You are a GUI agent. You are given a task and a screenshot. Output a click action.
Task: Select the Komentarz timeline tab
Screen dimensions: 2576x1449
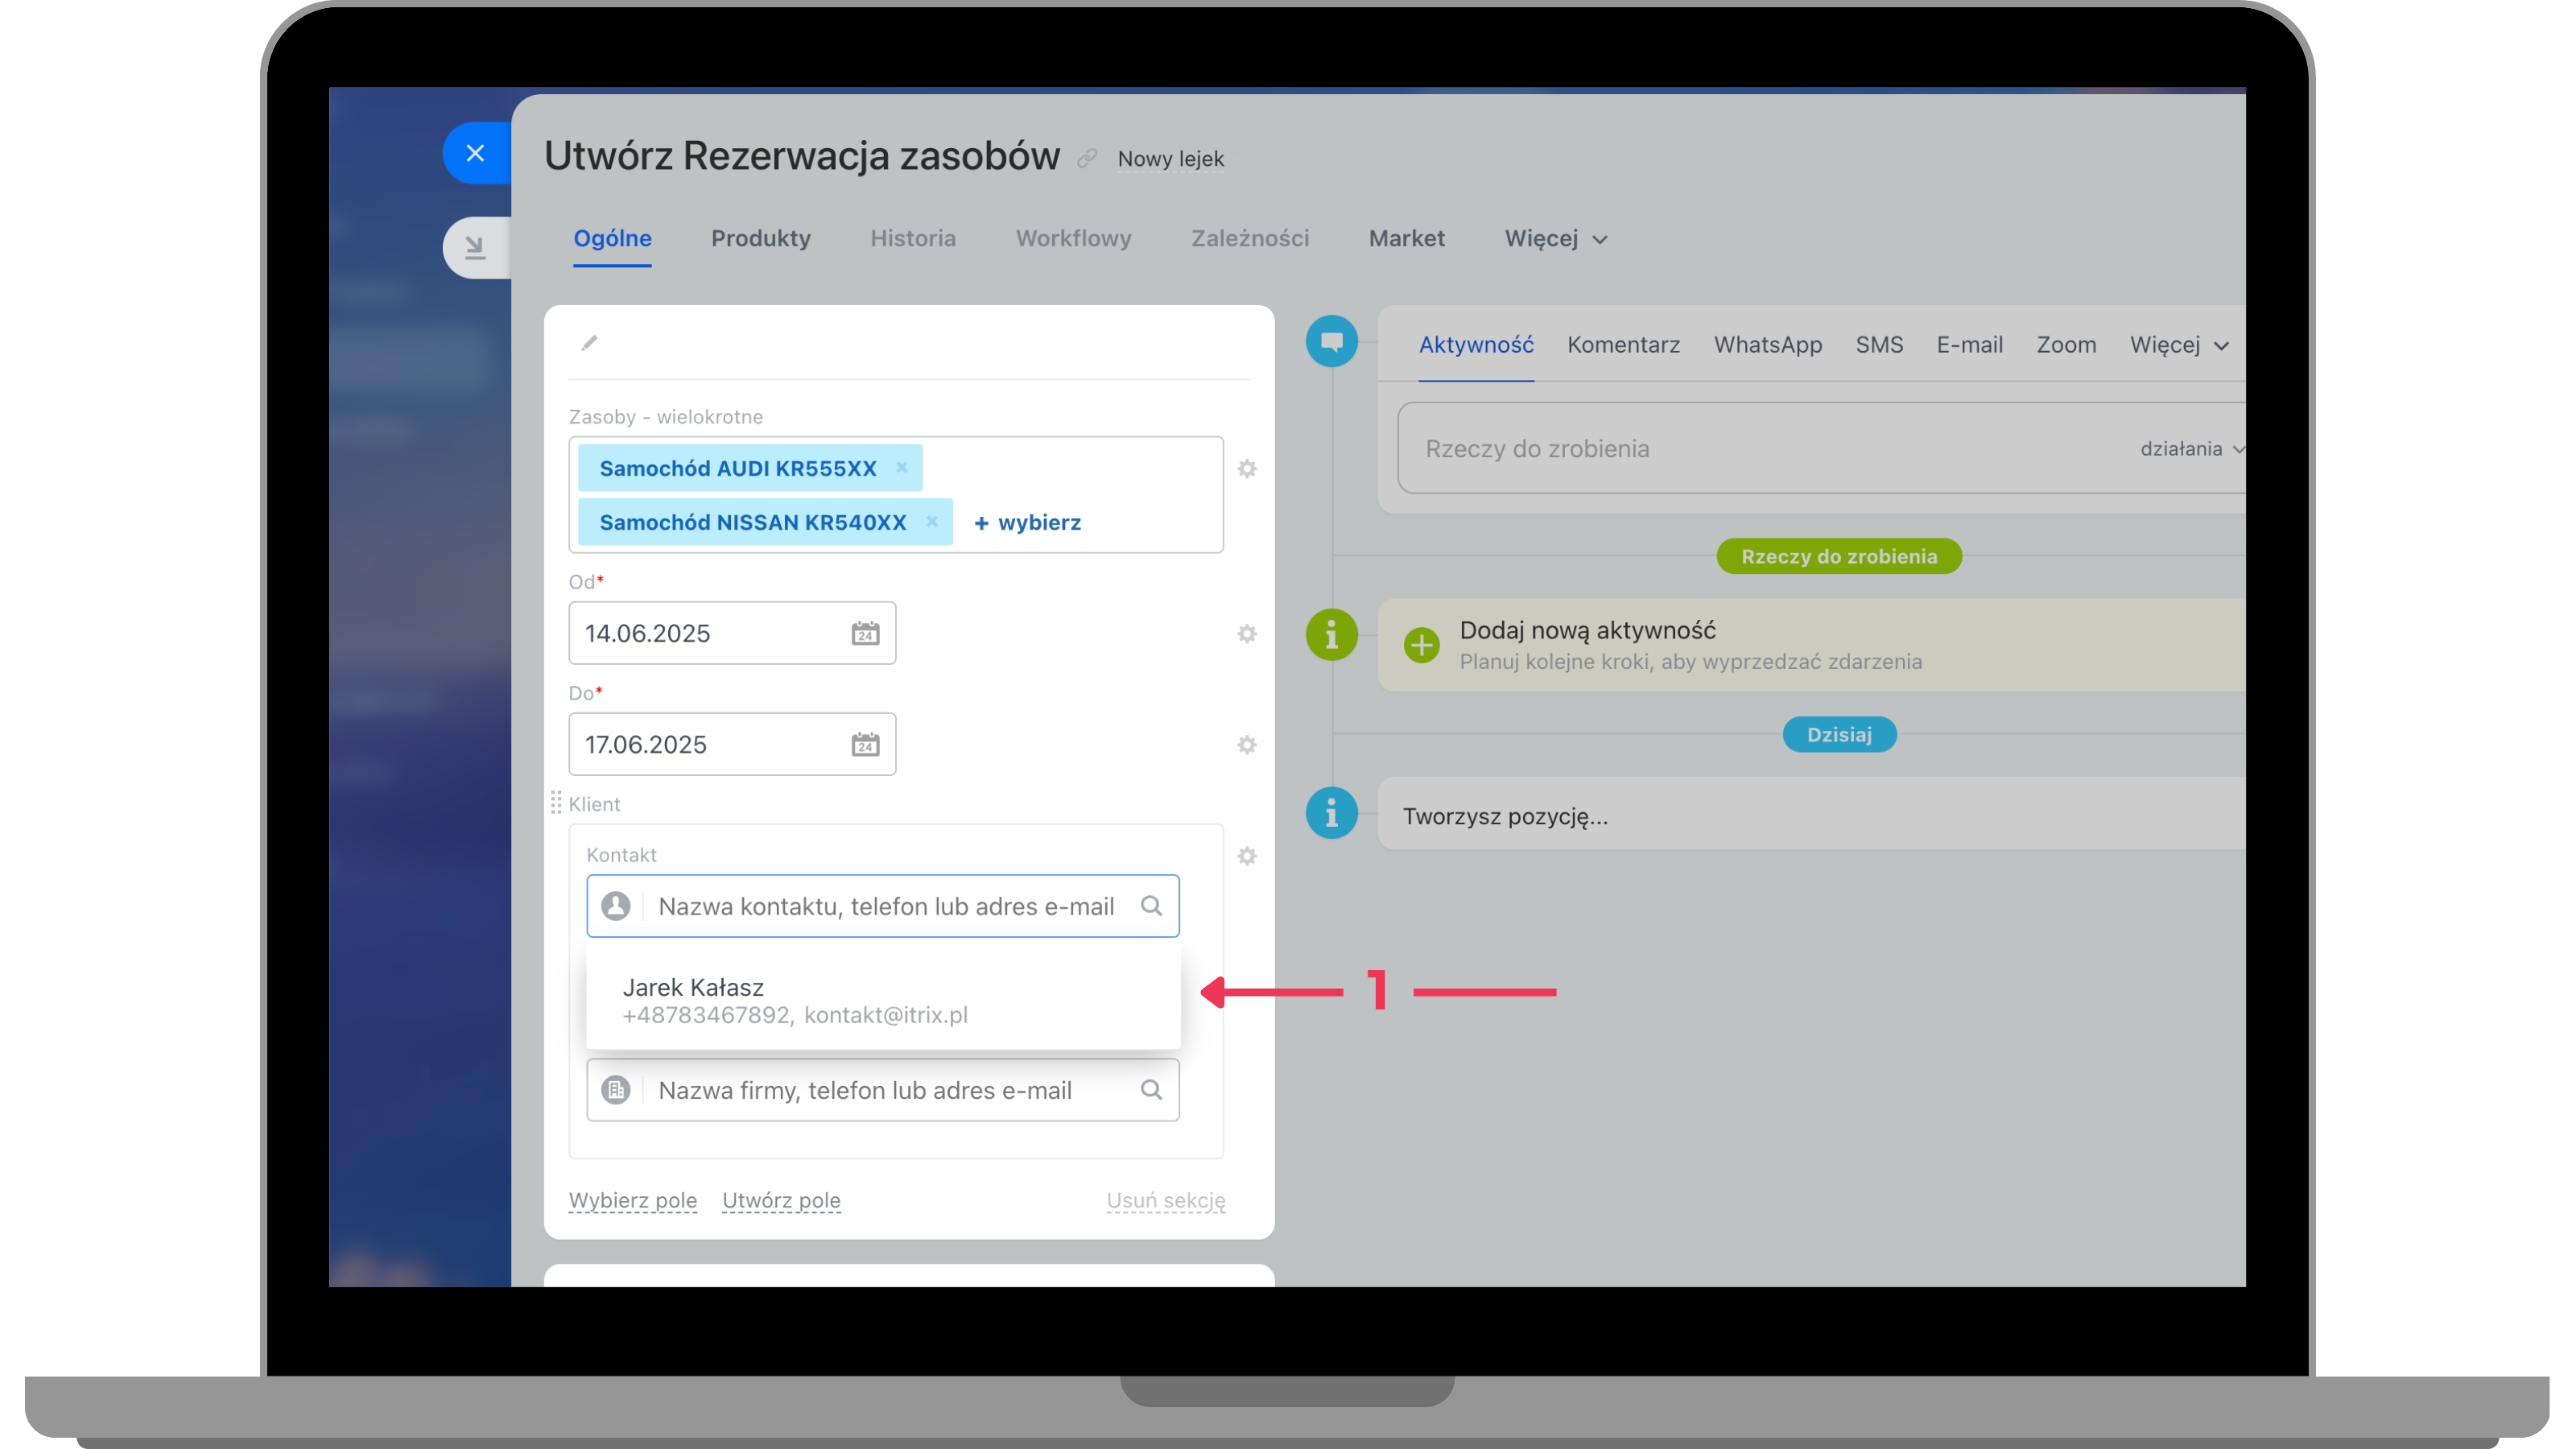(x=1623, y=345)
